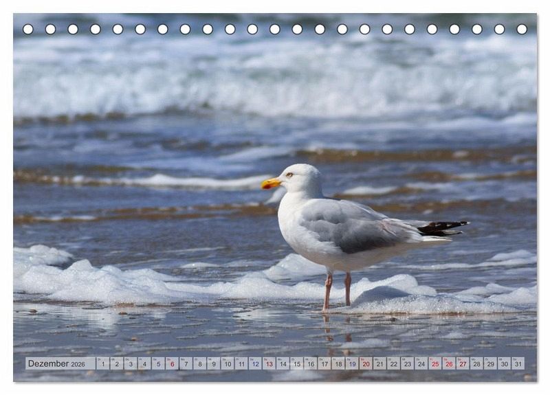Viewport: 550px width, 395px height.
Task: Click the 'Dezember' month label
Action: 48,363
